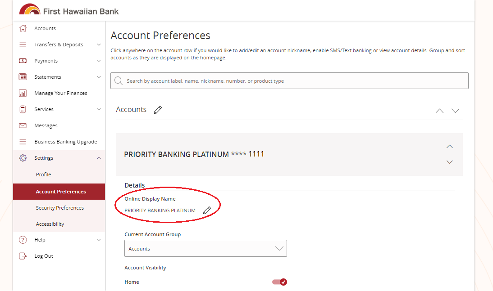Edit Online Display Name with pencil icon
The height and width of the screenshot is (291, 493).
[207, 210]
